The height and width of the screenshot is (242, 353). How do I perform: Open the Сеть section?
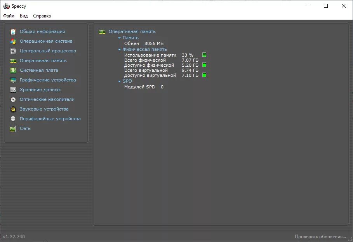coord(25,128)
